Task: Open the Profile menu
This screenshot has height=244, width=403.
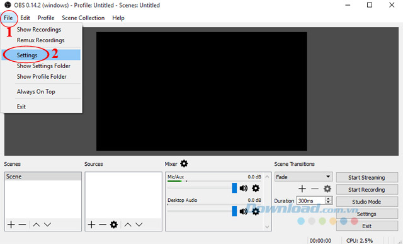Action: 46,18
